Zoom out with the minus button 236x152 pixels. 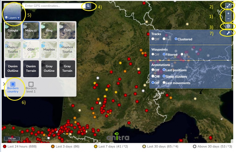coord(228,19)
